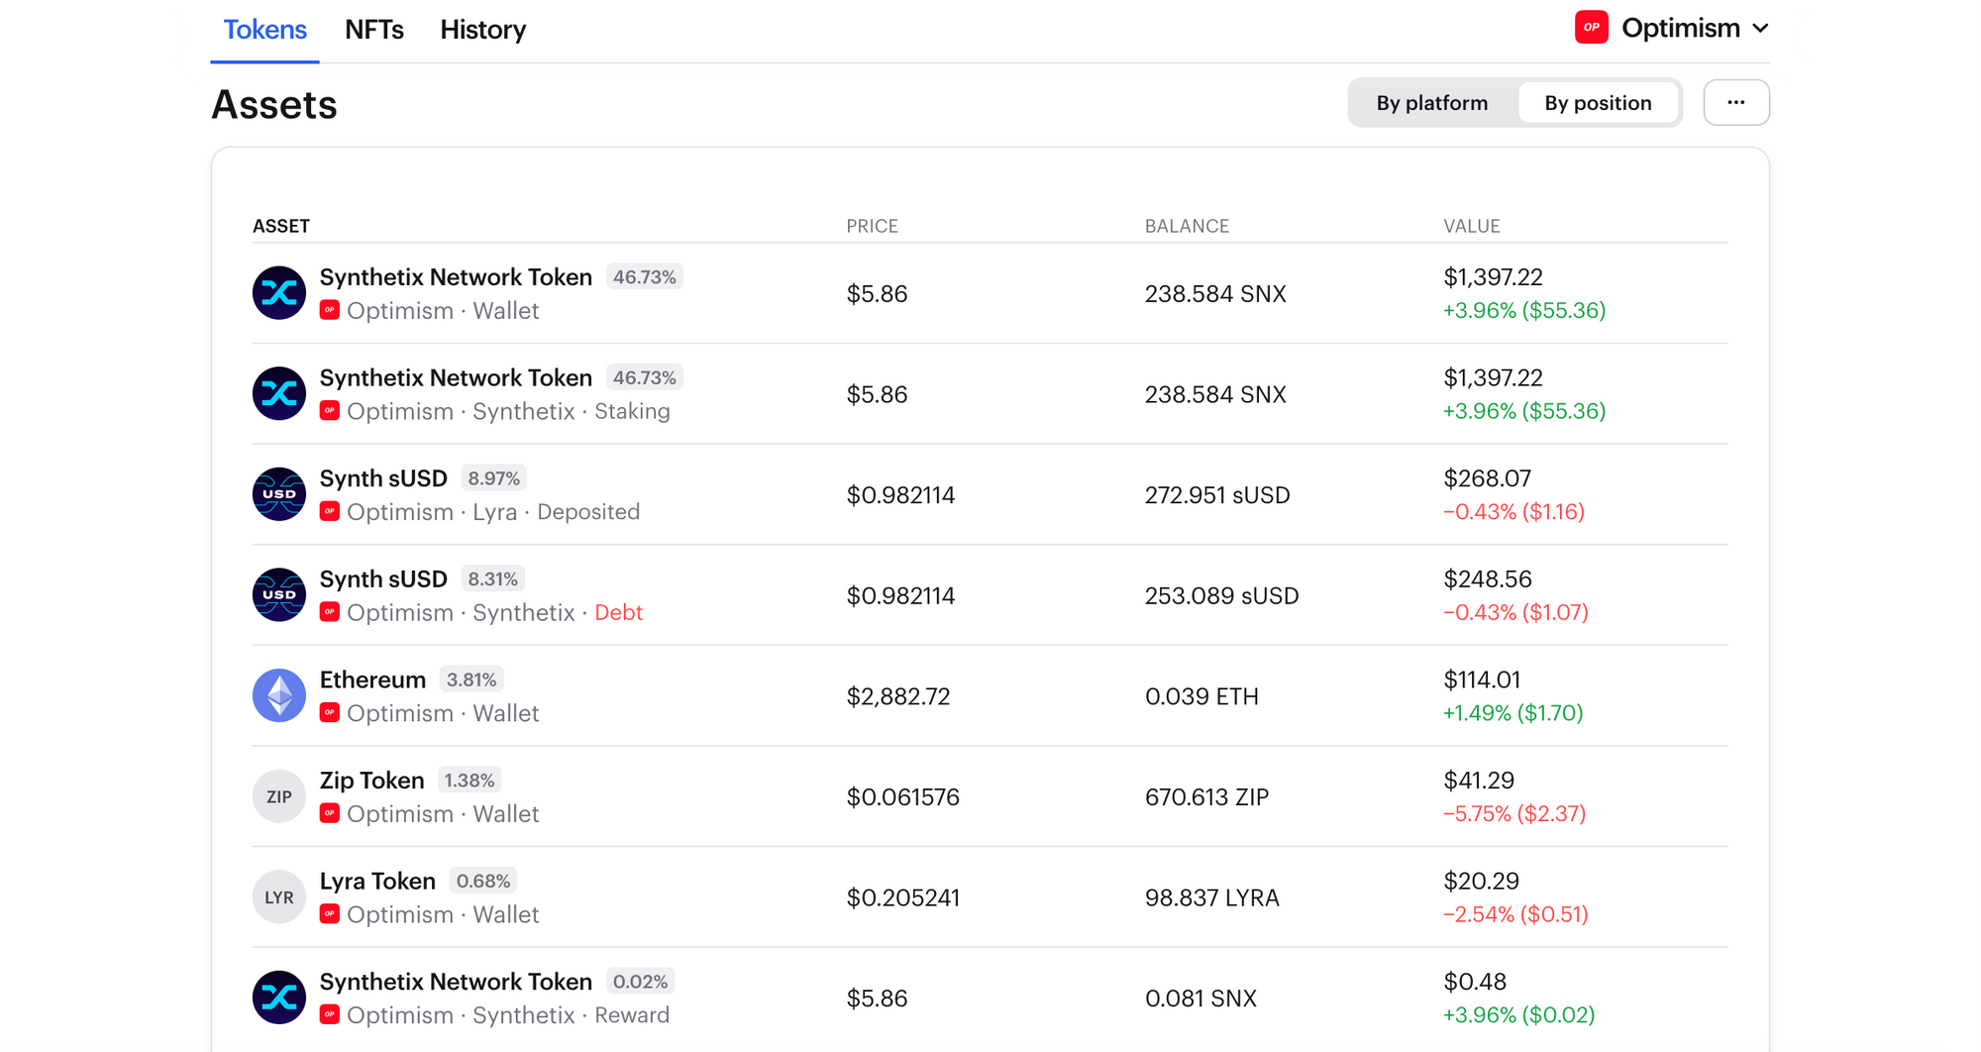Switch to the Tokens tab

[264, 30]
